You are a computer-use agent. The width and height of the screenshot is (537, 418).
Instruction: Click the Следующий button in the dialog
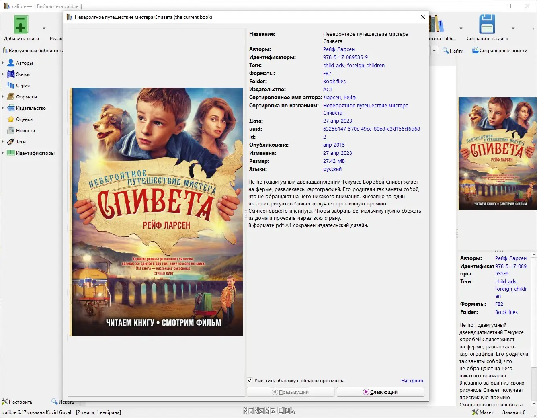pos(380,392)
